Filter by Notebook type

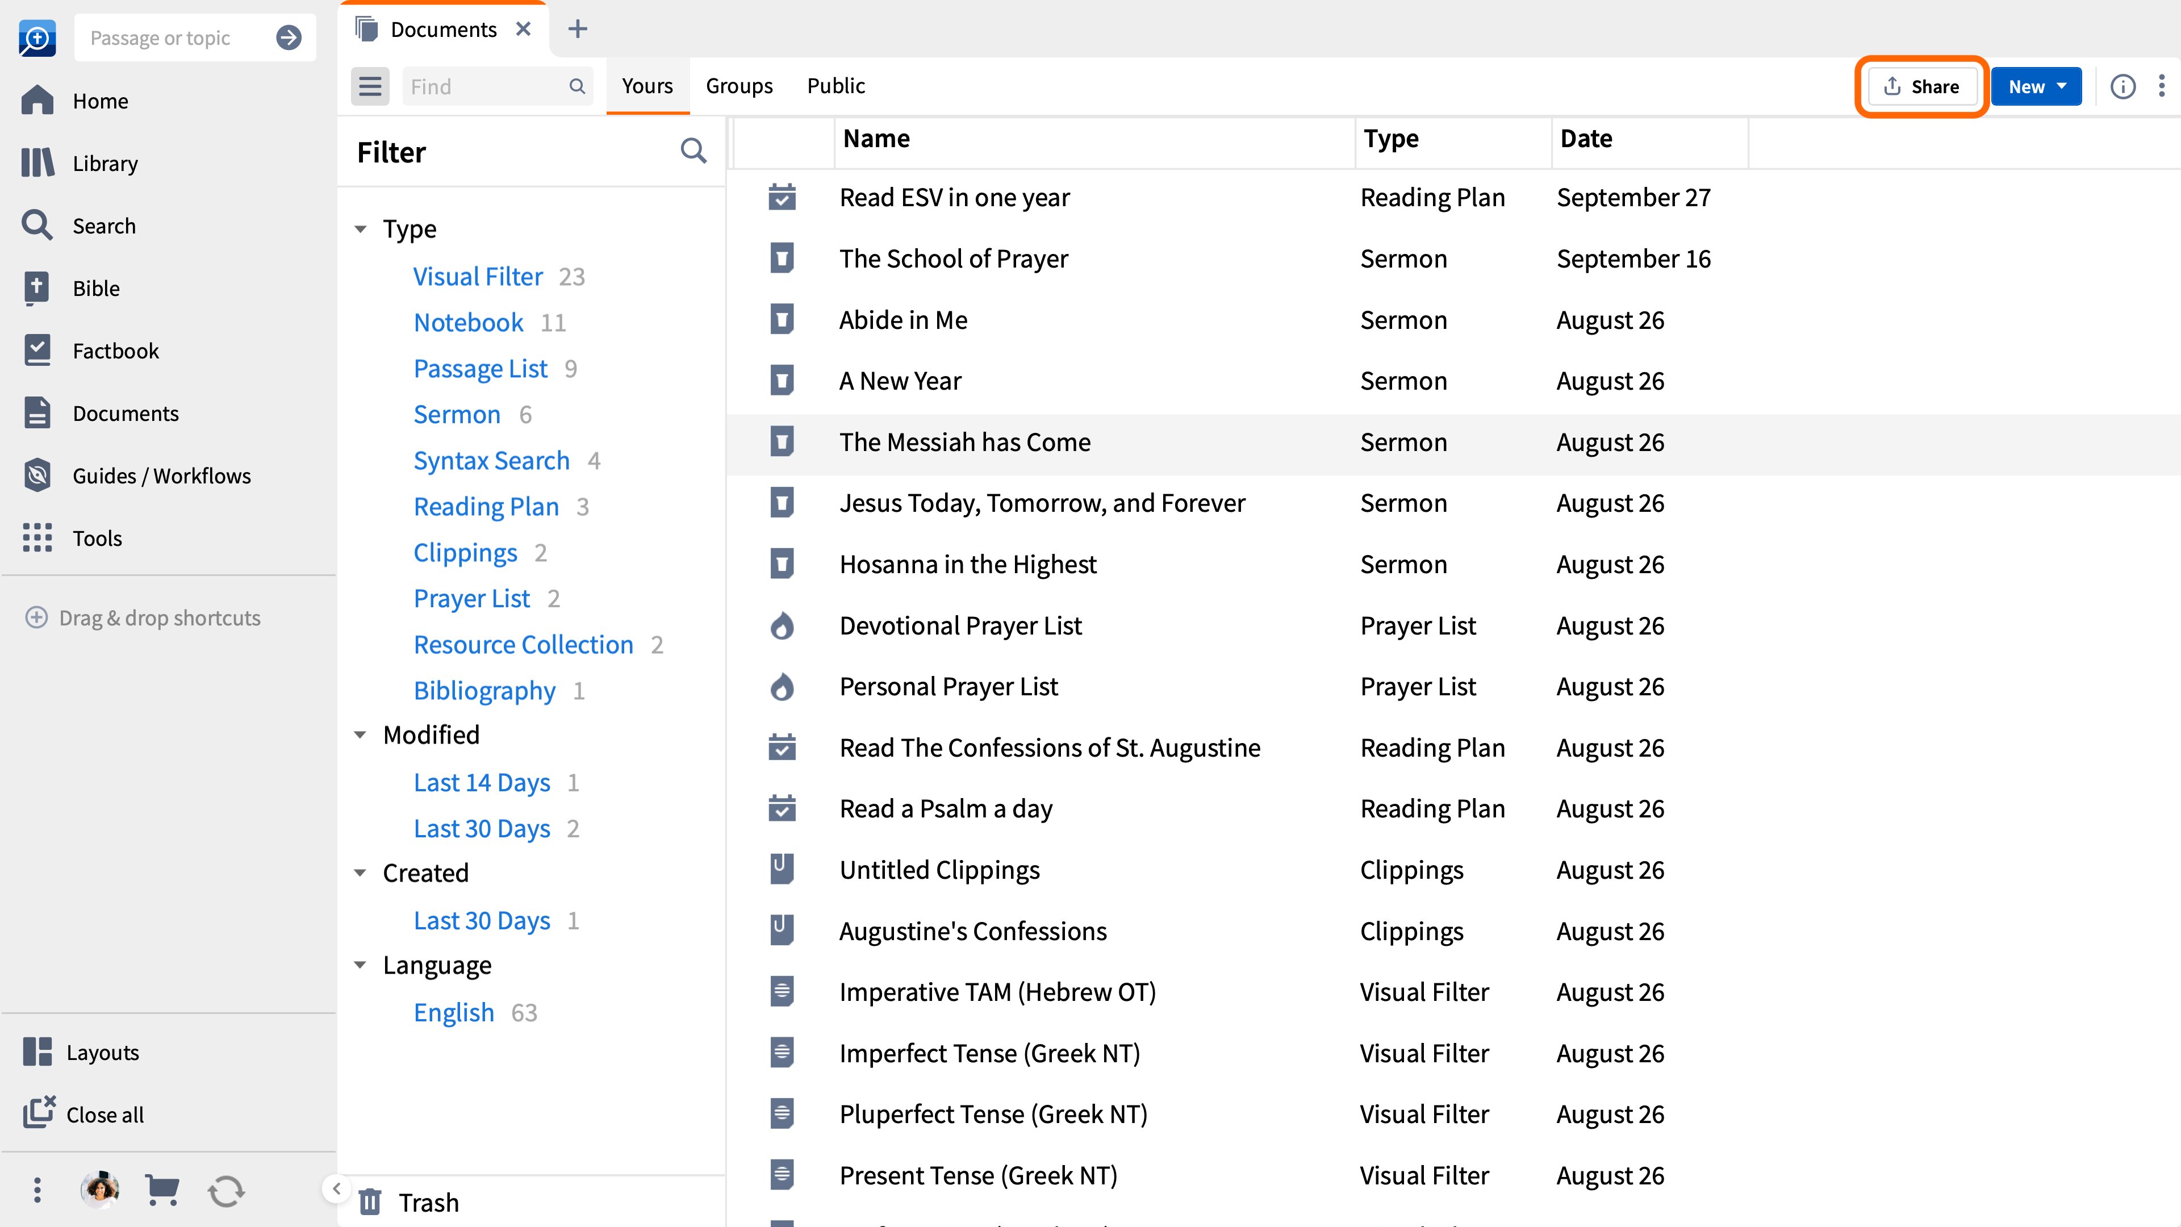tap(468, 323)
